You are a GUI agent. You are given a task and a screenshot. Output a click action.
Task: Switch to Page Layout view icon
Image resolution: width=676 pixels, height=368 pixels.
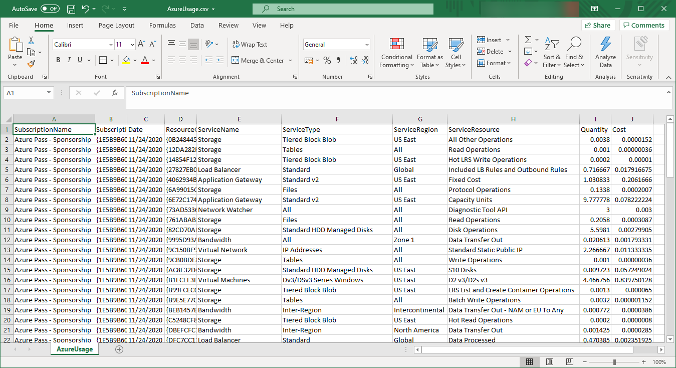(x=550, y=362)
